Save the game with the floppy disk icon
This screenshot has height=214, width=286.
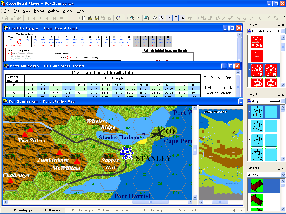[96, 18]
